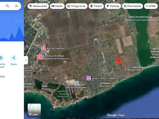Show Things to do on map

77,6
